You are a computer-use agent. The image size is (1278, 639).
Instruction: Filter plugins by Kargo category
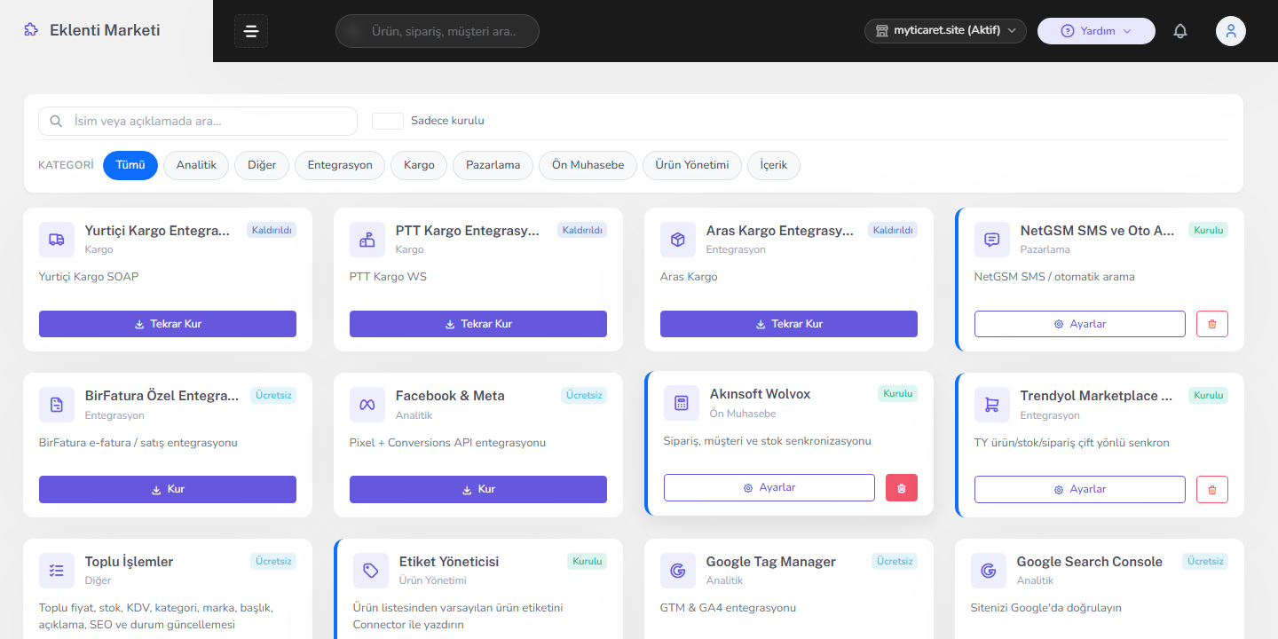point(419,165)
